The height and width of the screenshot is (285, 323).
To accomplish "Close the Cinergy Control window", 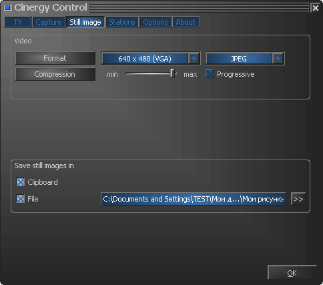I will 316,8.
